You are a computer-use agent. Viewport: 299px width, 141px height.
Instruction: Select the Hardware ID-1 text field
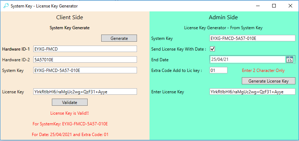coord(85,49)
